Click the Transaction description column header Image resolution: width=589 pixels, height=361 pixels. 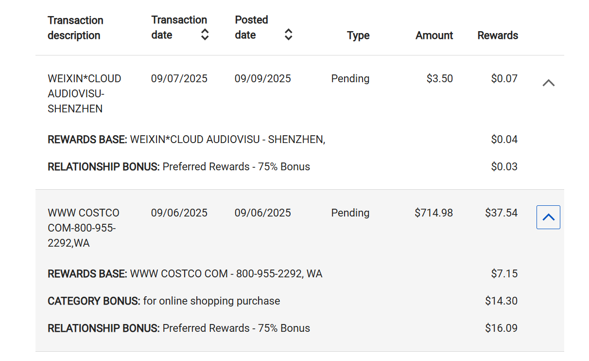point(75,28)
